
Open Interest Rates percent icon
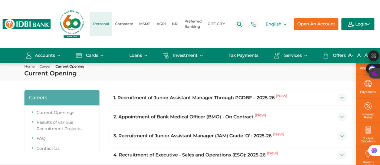click(368, 106)
